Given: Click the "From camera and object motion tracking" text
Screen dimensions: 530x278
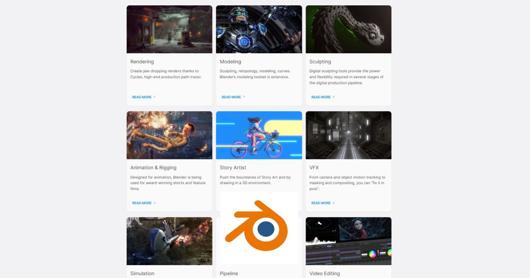Looking at the screenshot, I should pyautogui.click(x=347, y=183).
